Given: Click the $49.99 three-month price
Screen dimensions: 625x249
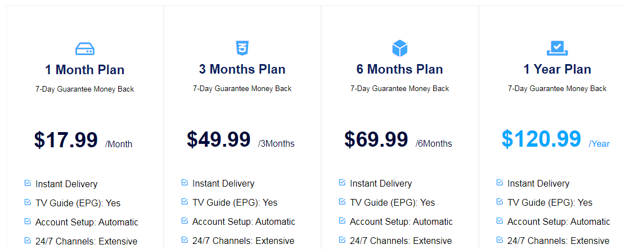Looking at the screenshot, I should 219,139.
